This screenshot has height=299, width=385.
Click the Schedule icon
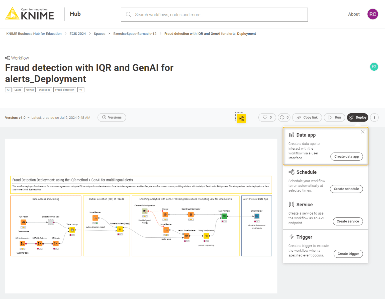coord(291,172)
